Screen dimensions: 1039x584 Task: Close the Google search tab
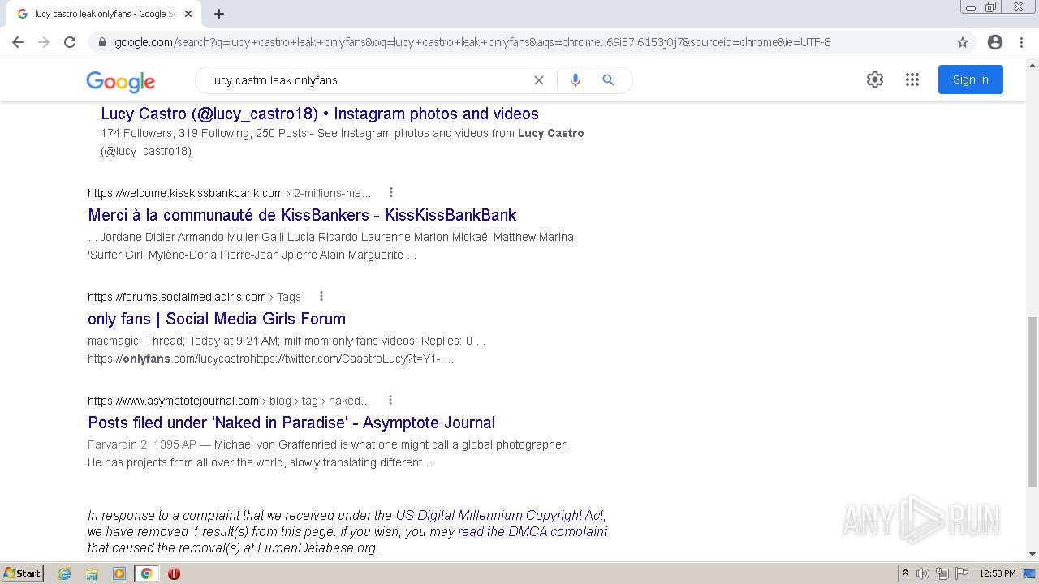(x=188, y=14)
